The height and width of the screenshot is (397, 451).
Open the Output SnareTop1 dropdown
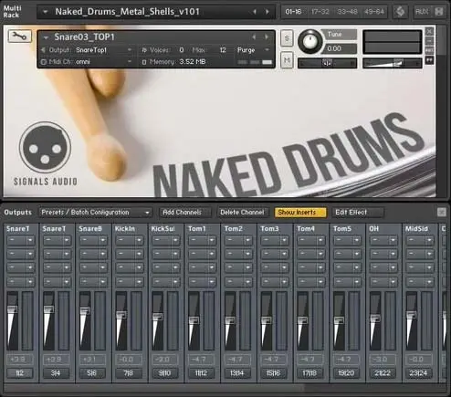[103, 50]
